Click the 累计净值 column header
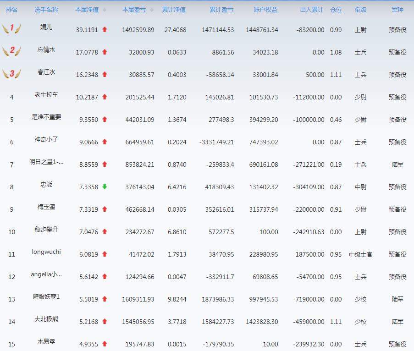Screen dimensions: 414x351 point(174,10)
